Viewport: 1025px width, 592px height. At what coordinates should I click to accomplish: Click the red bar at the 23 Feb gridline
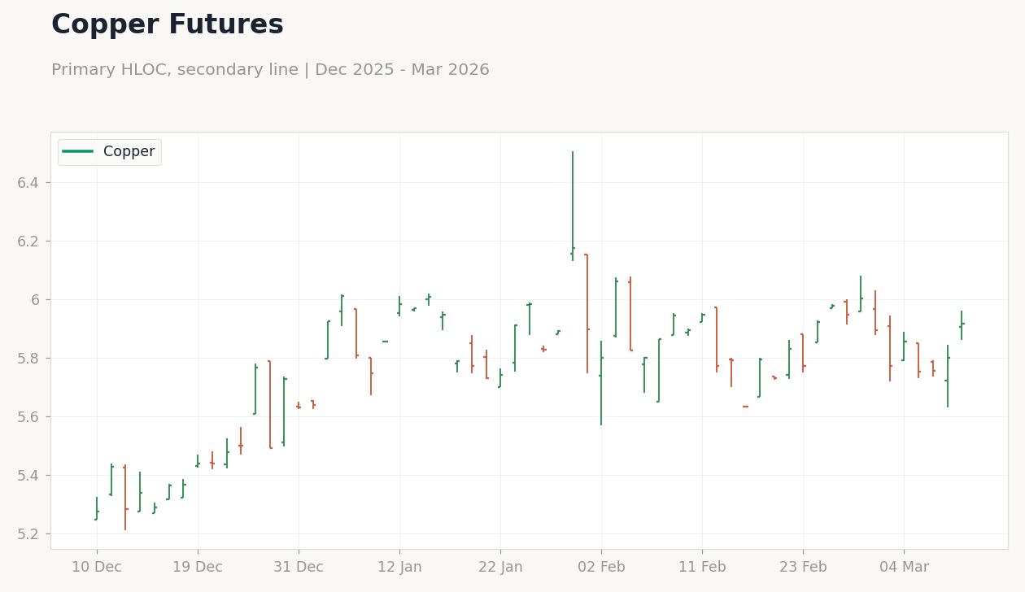point(803,353)
